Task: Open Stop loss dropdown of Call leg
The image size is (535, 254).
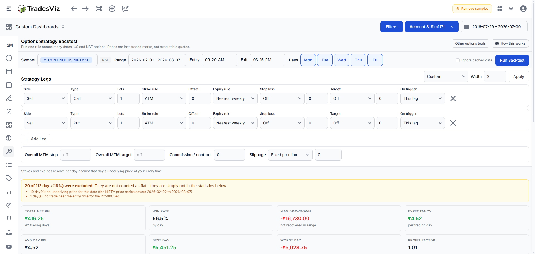Action: [282, 98]
